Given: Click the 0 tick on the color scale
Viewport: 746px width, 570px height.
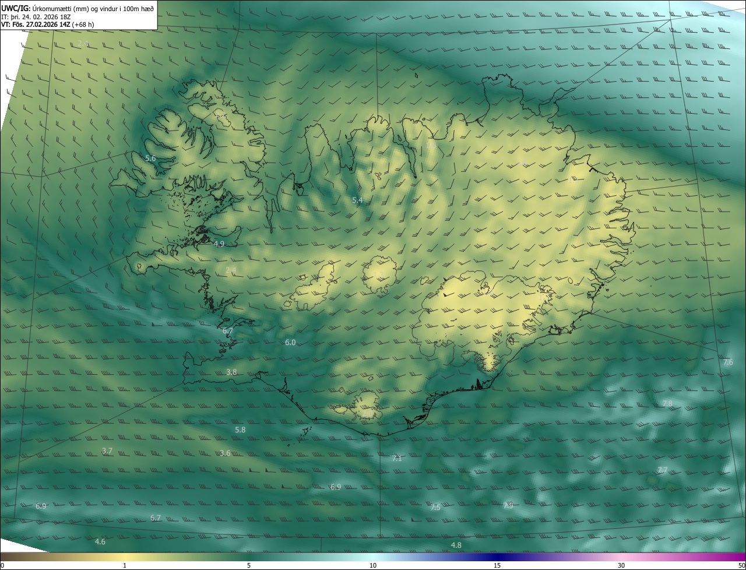Looking at the screenshot, I should pos(2,565).
